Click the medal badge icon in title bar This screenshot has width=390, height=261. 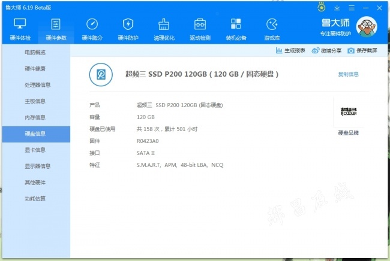click(x=322, y=7)
